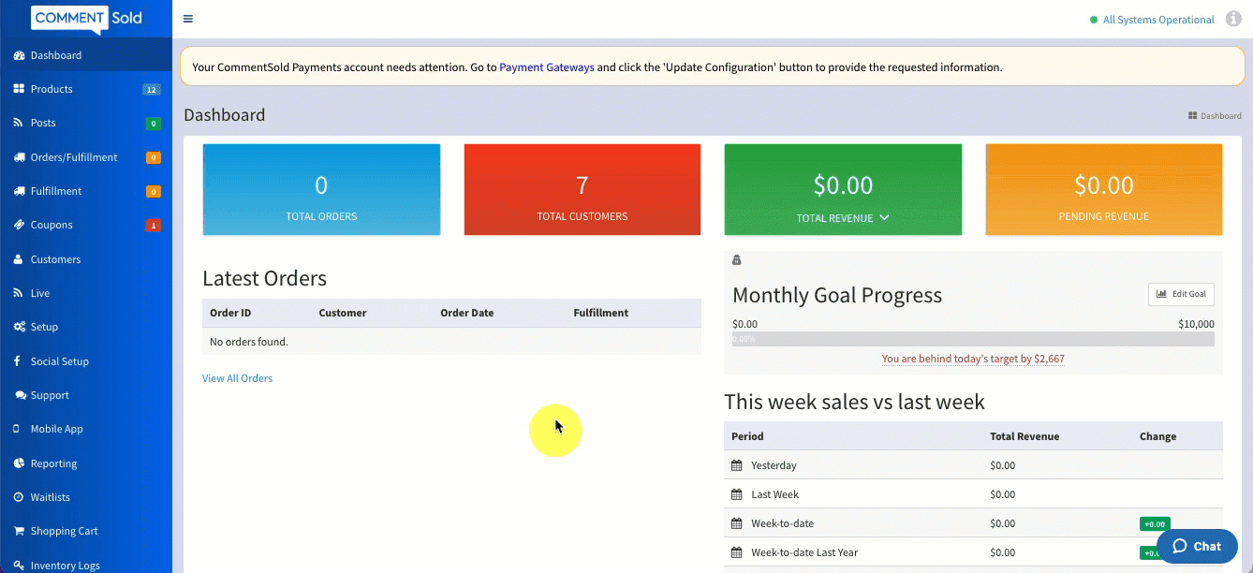Open the Setup section in sidebar
This screenshot has height=573, width=1253.
pos(44,327)
